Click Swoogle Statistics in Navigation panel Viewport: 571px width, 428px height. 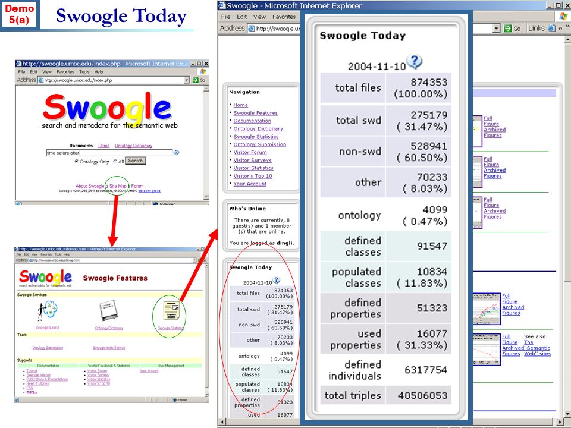[256, 137]
